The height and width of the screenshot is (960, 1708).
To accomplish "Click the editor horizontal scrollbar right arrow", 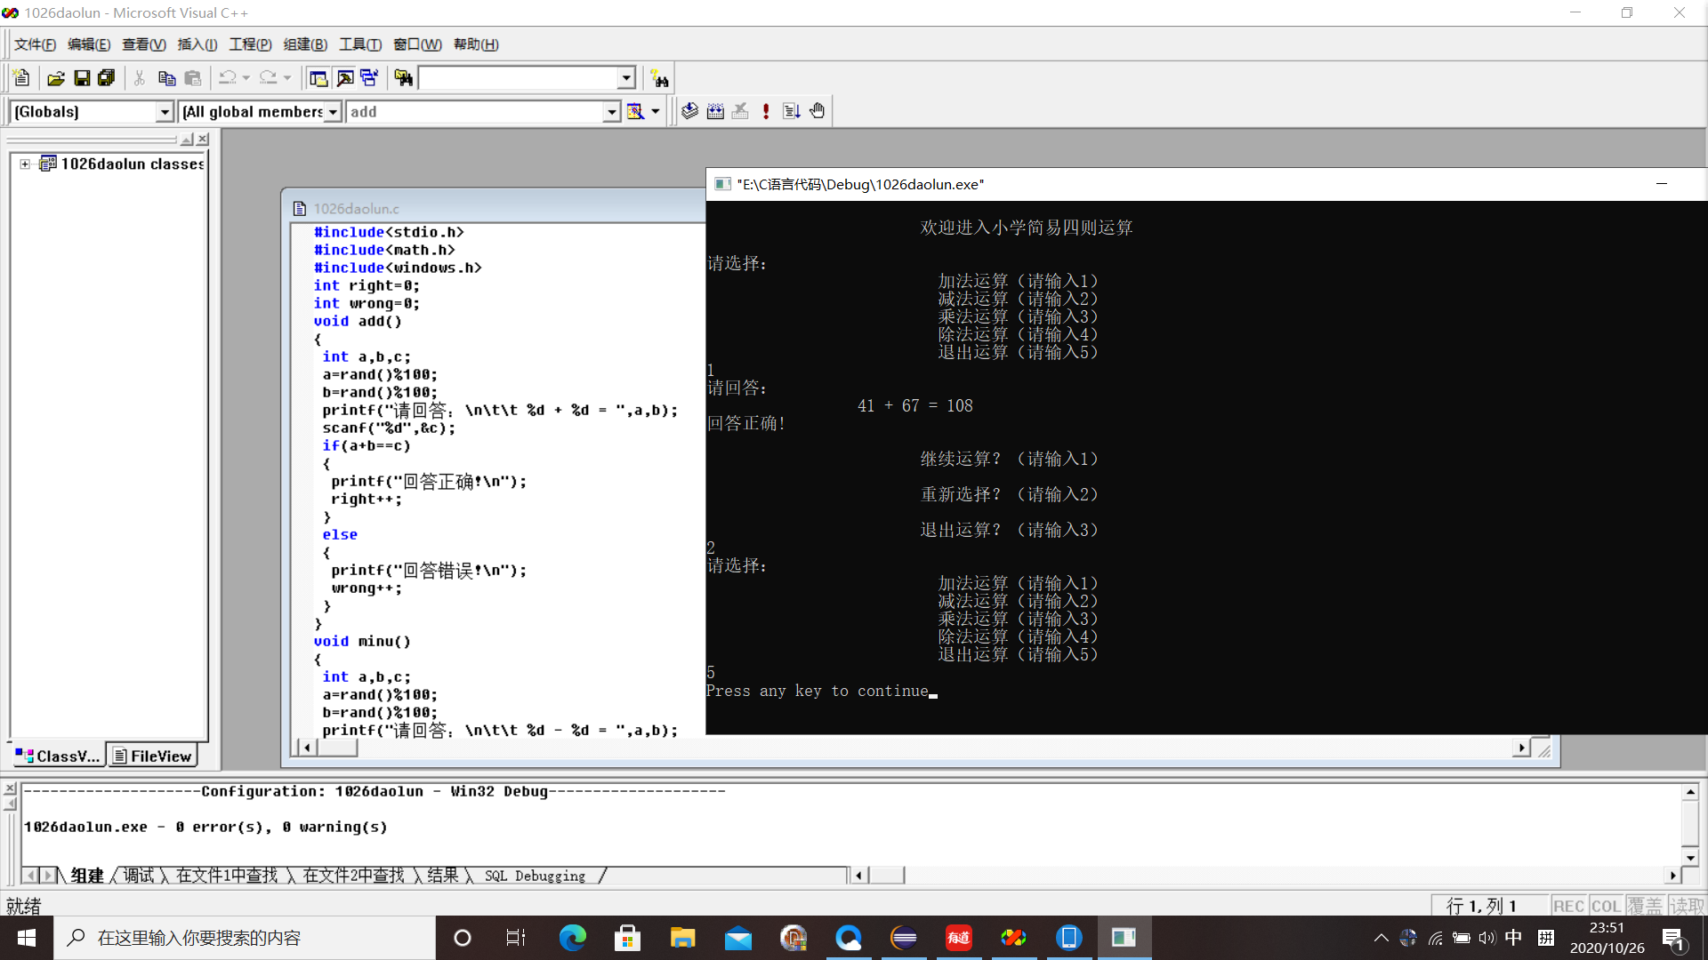I will (x=1521, y=748).
